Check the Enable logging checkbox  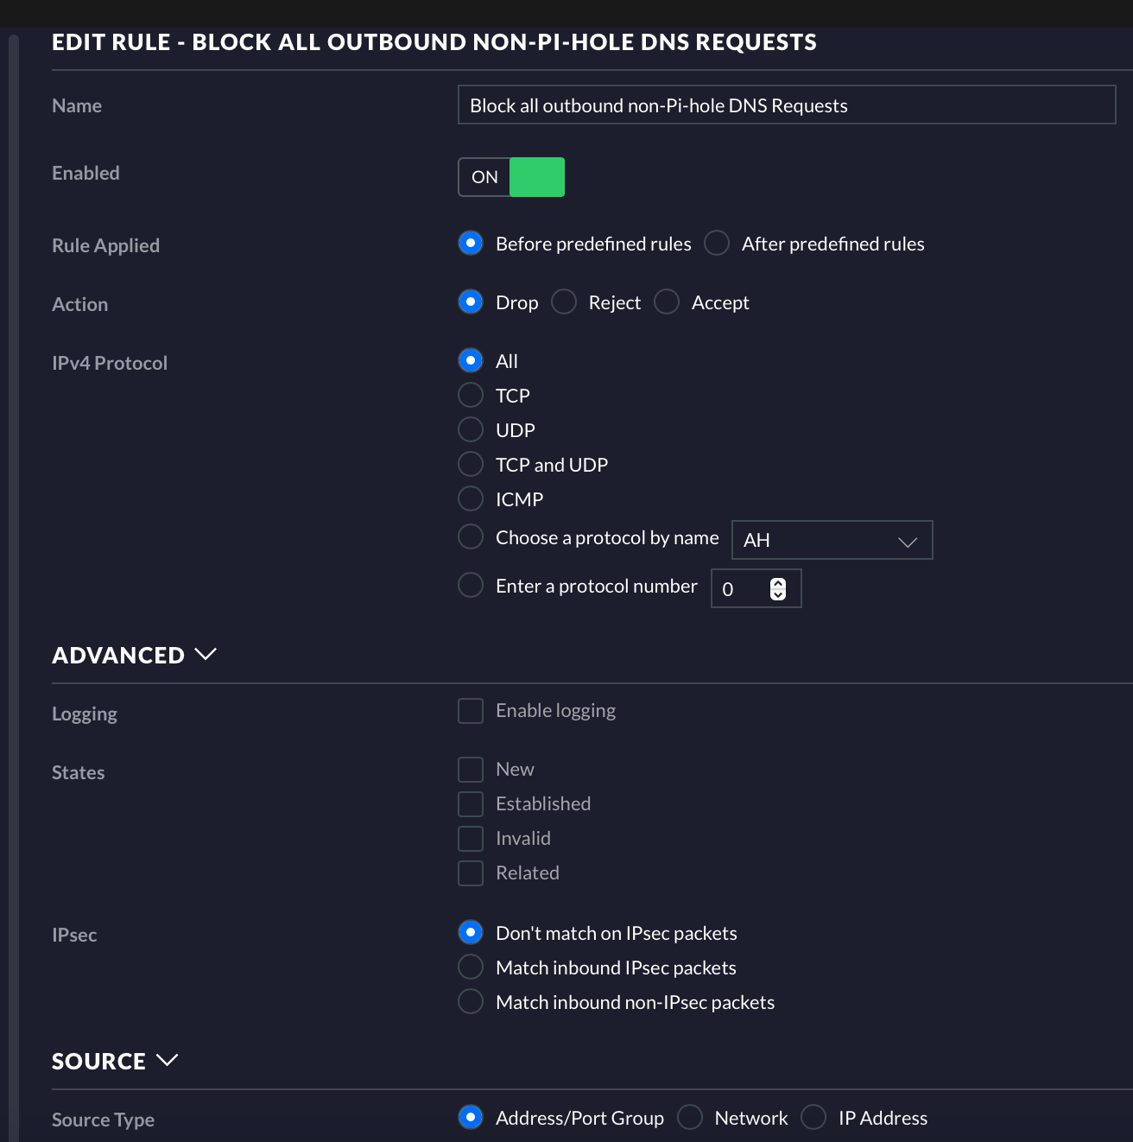coord(471,711)
